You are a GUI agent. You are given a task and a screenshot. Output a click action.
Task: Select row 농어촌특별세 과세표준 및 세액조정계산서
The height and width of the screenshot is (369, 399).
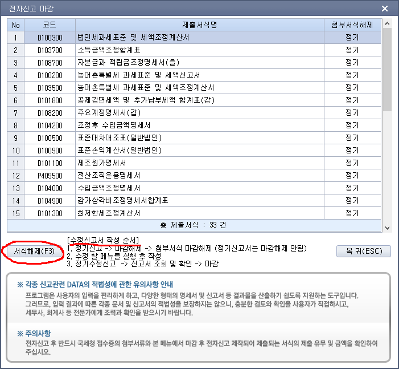pos(194,88)
